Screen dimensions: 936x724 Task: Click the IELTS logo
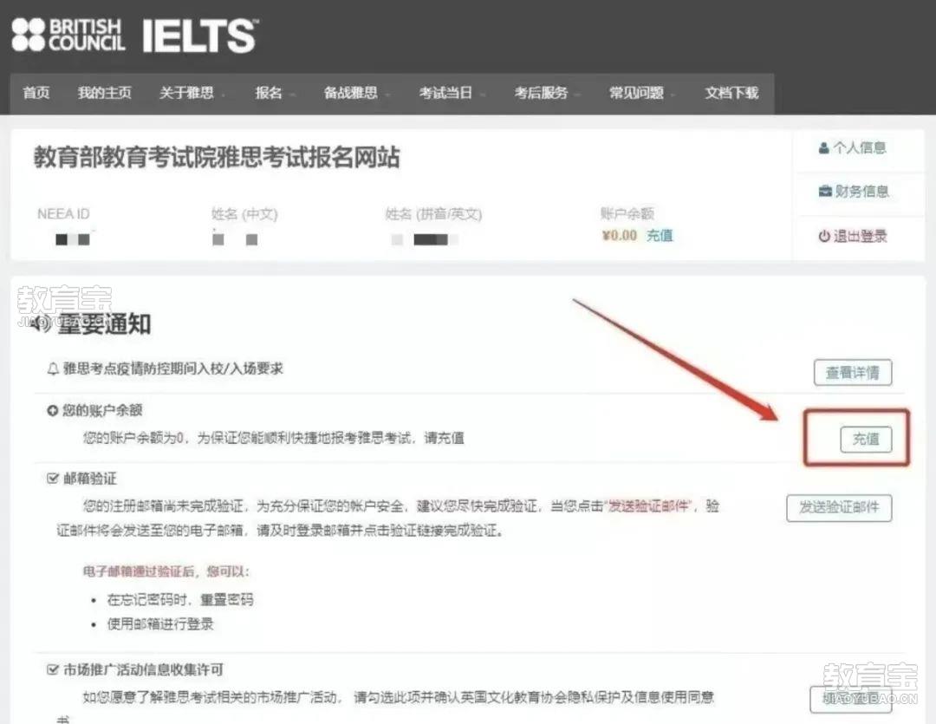click(200, 36)
